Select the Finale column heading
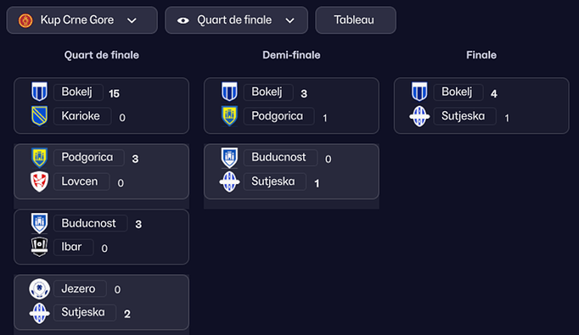The height and width of the screenshot is (335, 579). 481,55
